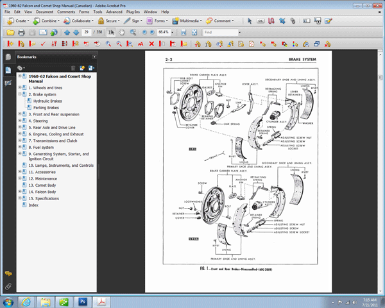Collapse the 2. Brake system bookmark

20,94
